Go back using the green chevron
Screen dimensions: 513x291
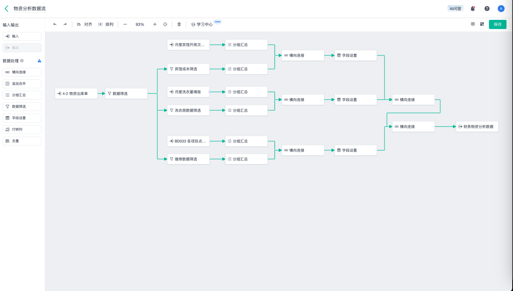click(6, 8)
